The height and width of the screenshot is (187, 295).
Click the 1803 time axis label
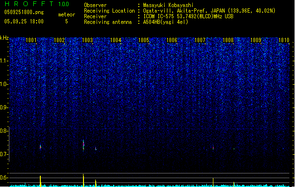click(x=87, y=40)
